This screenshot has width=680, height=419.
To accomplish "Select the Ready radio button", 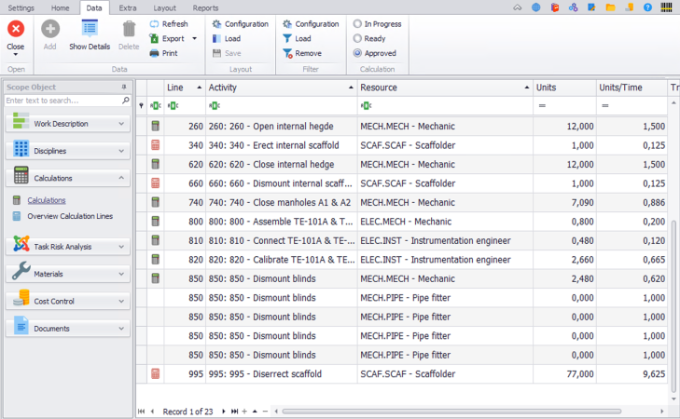I will [357, 38].
